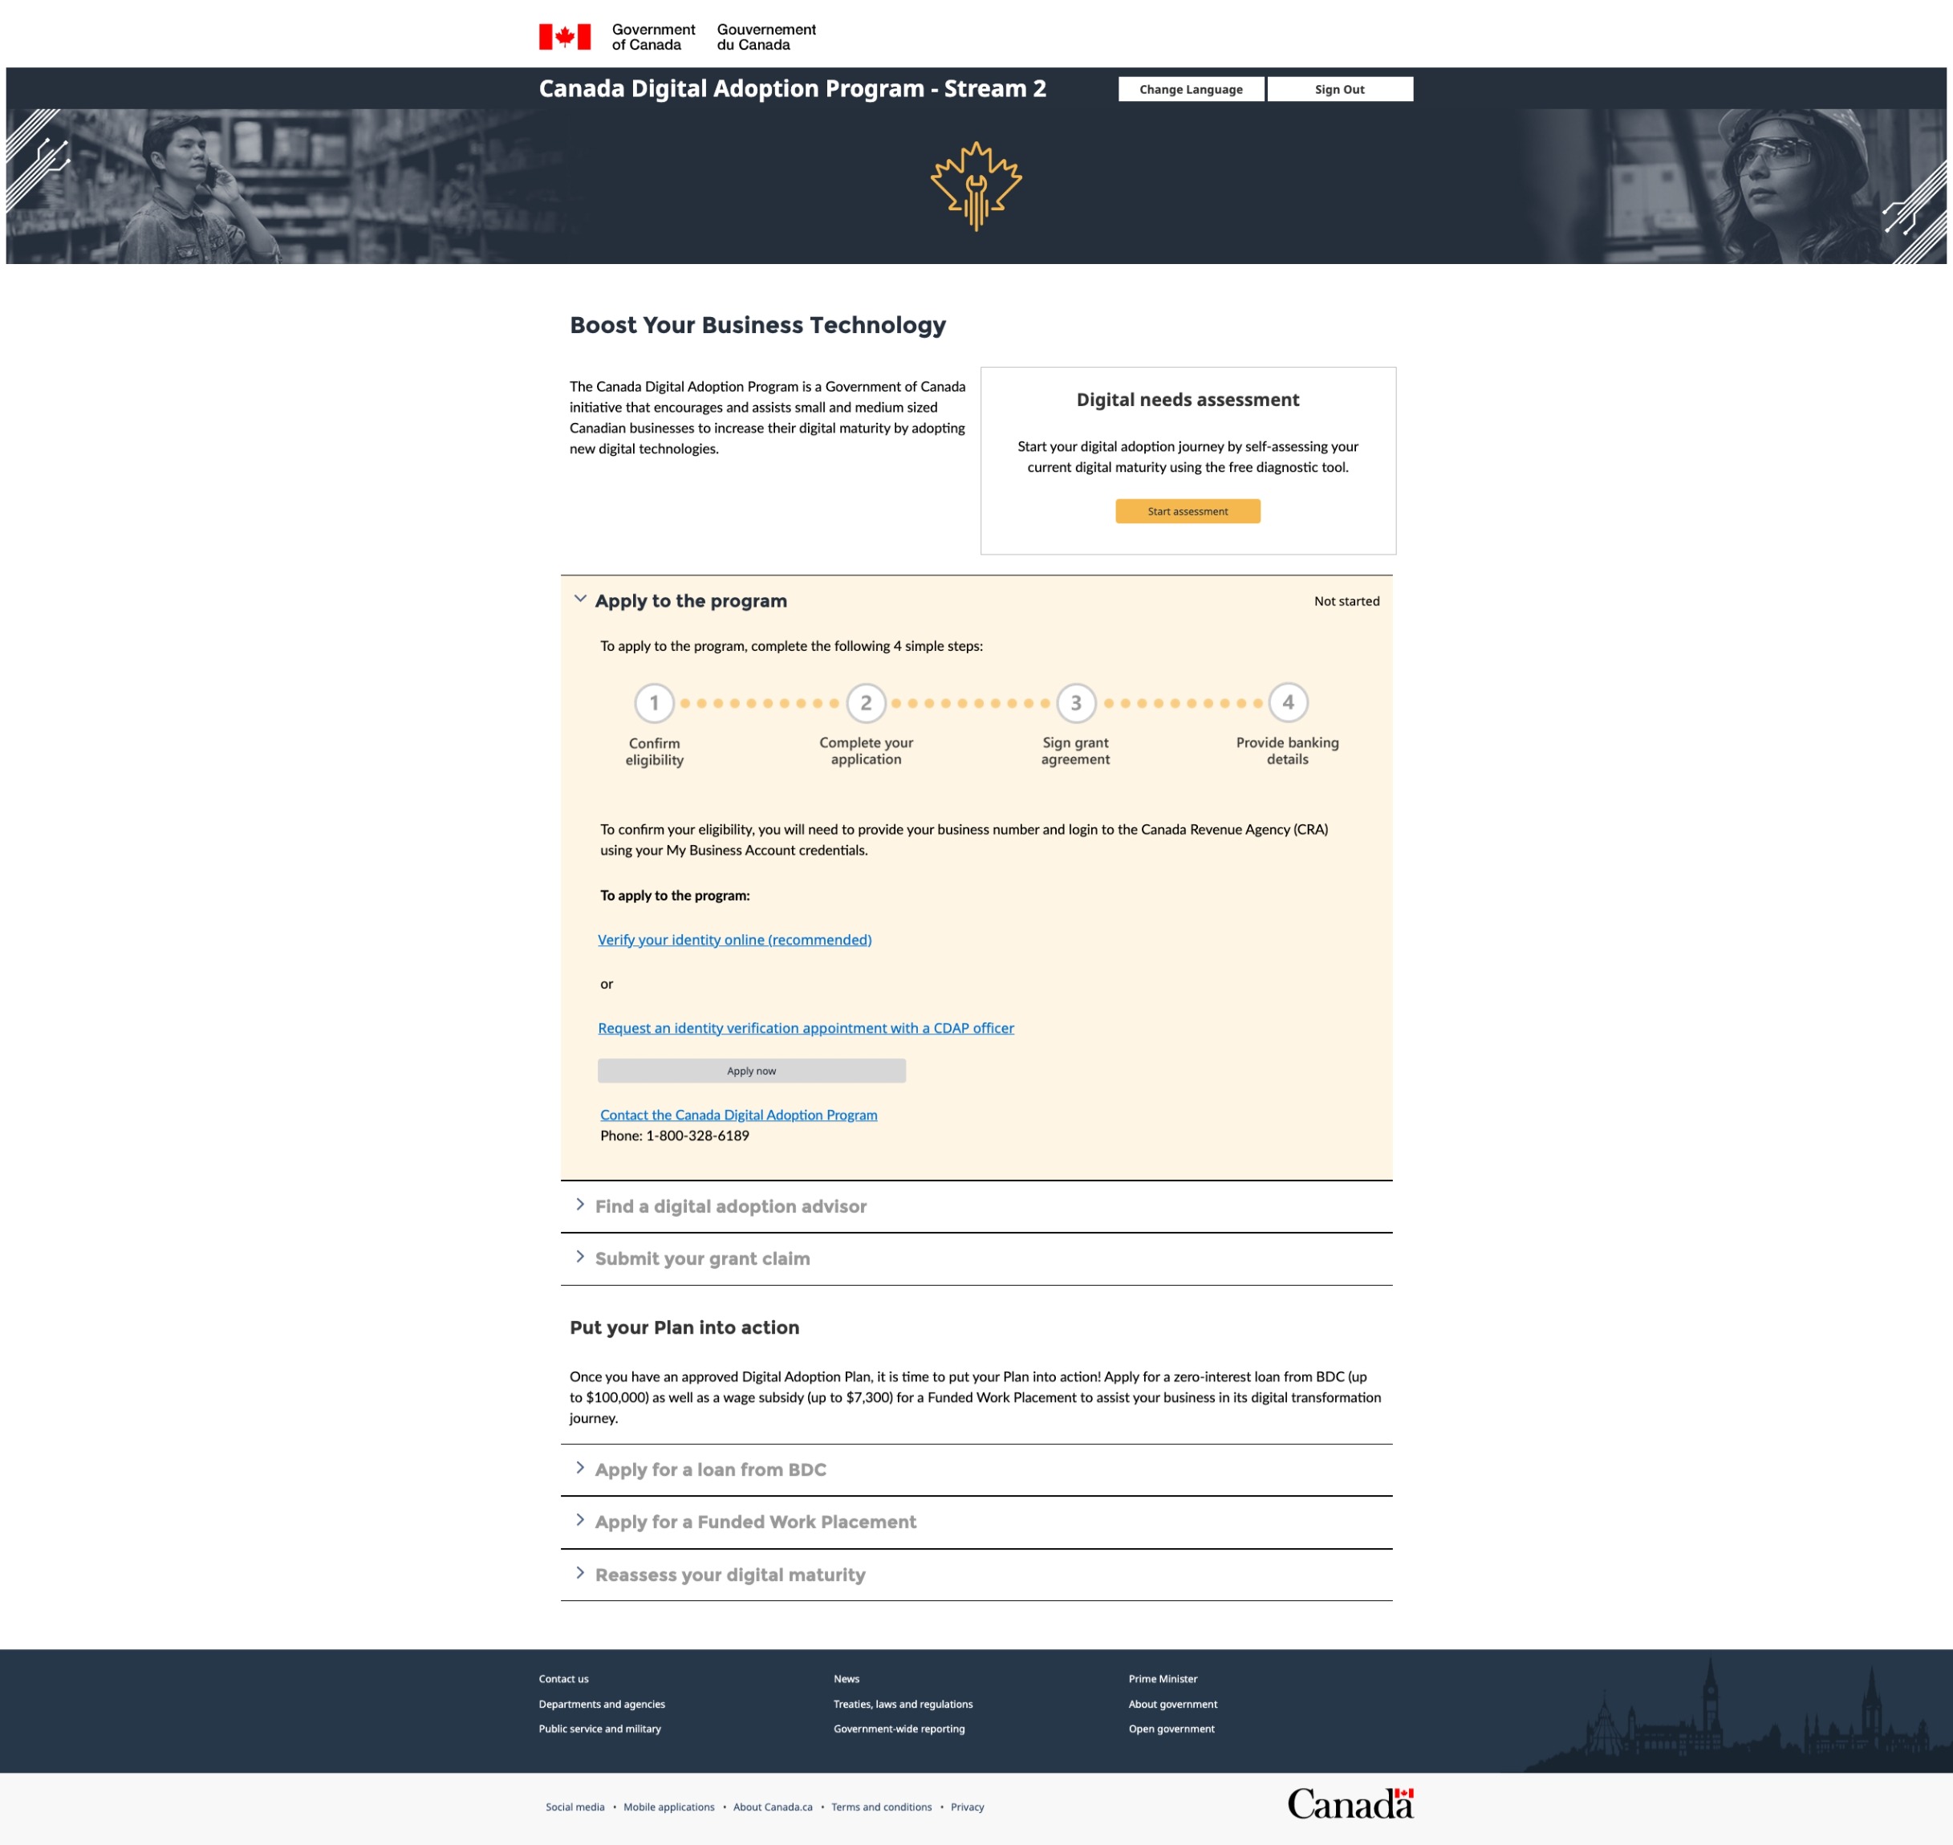Select step 4 Provide banking details circle
1953x1845 pixels.
(x=1287, y=702)
